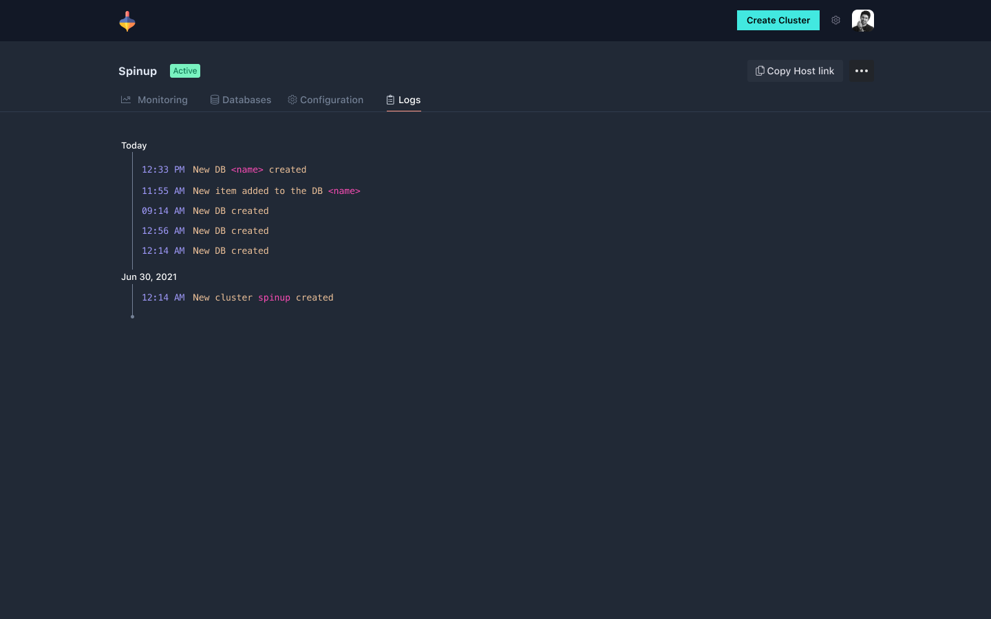Screen dimensions: 991x619
Task: Click the Jun 30, 2021 date heading
Action: 149,276
